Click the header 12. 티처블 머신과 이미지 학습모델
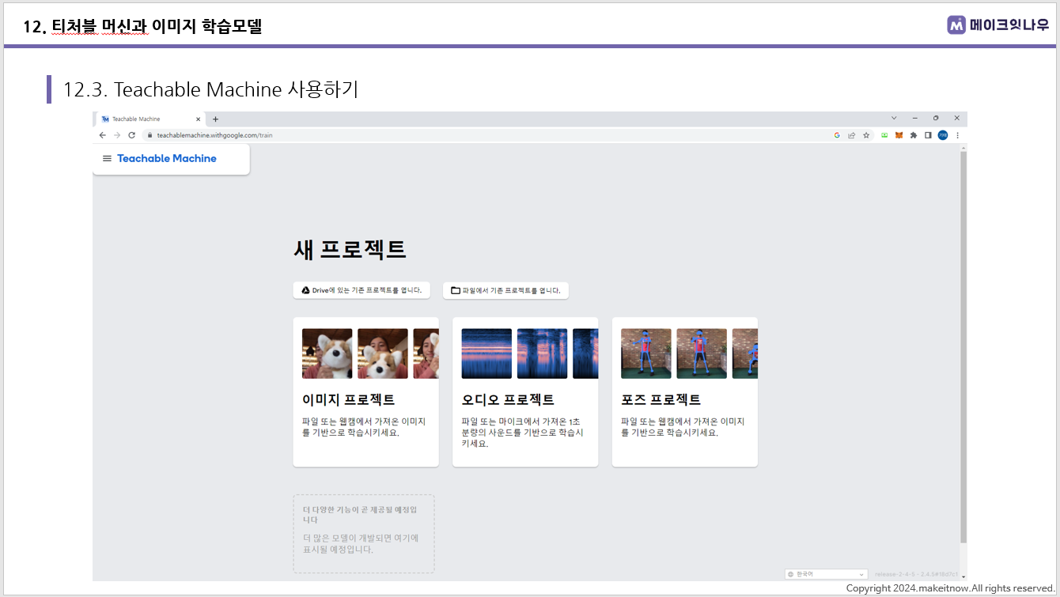Viewport: 1060px width, 597px height. 142,26
